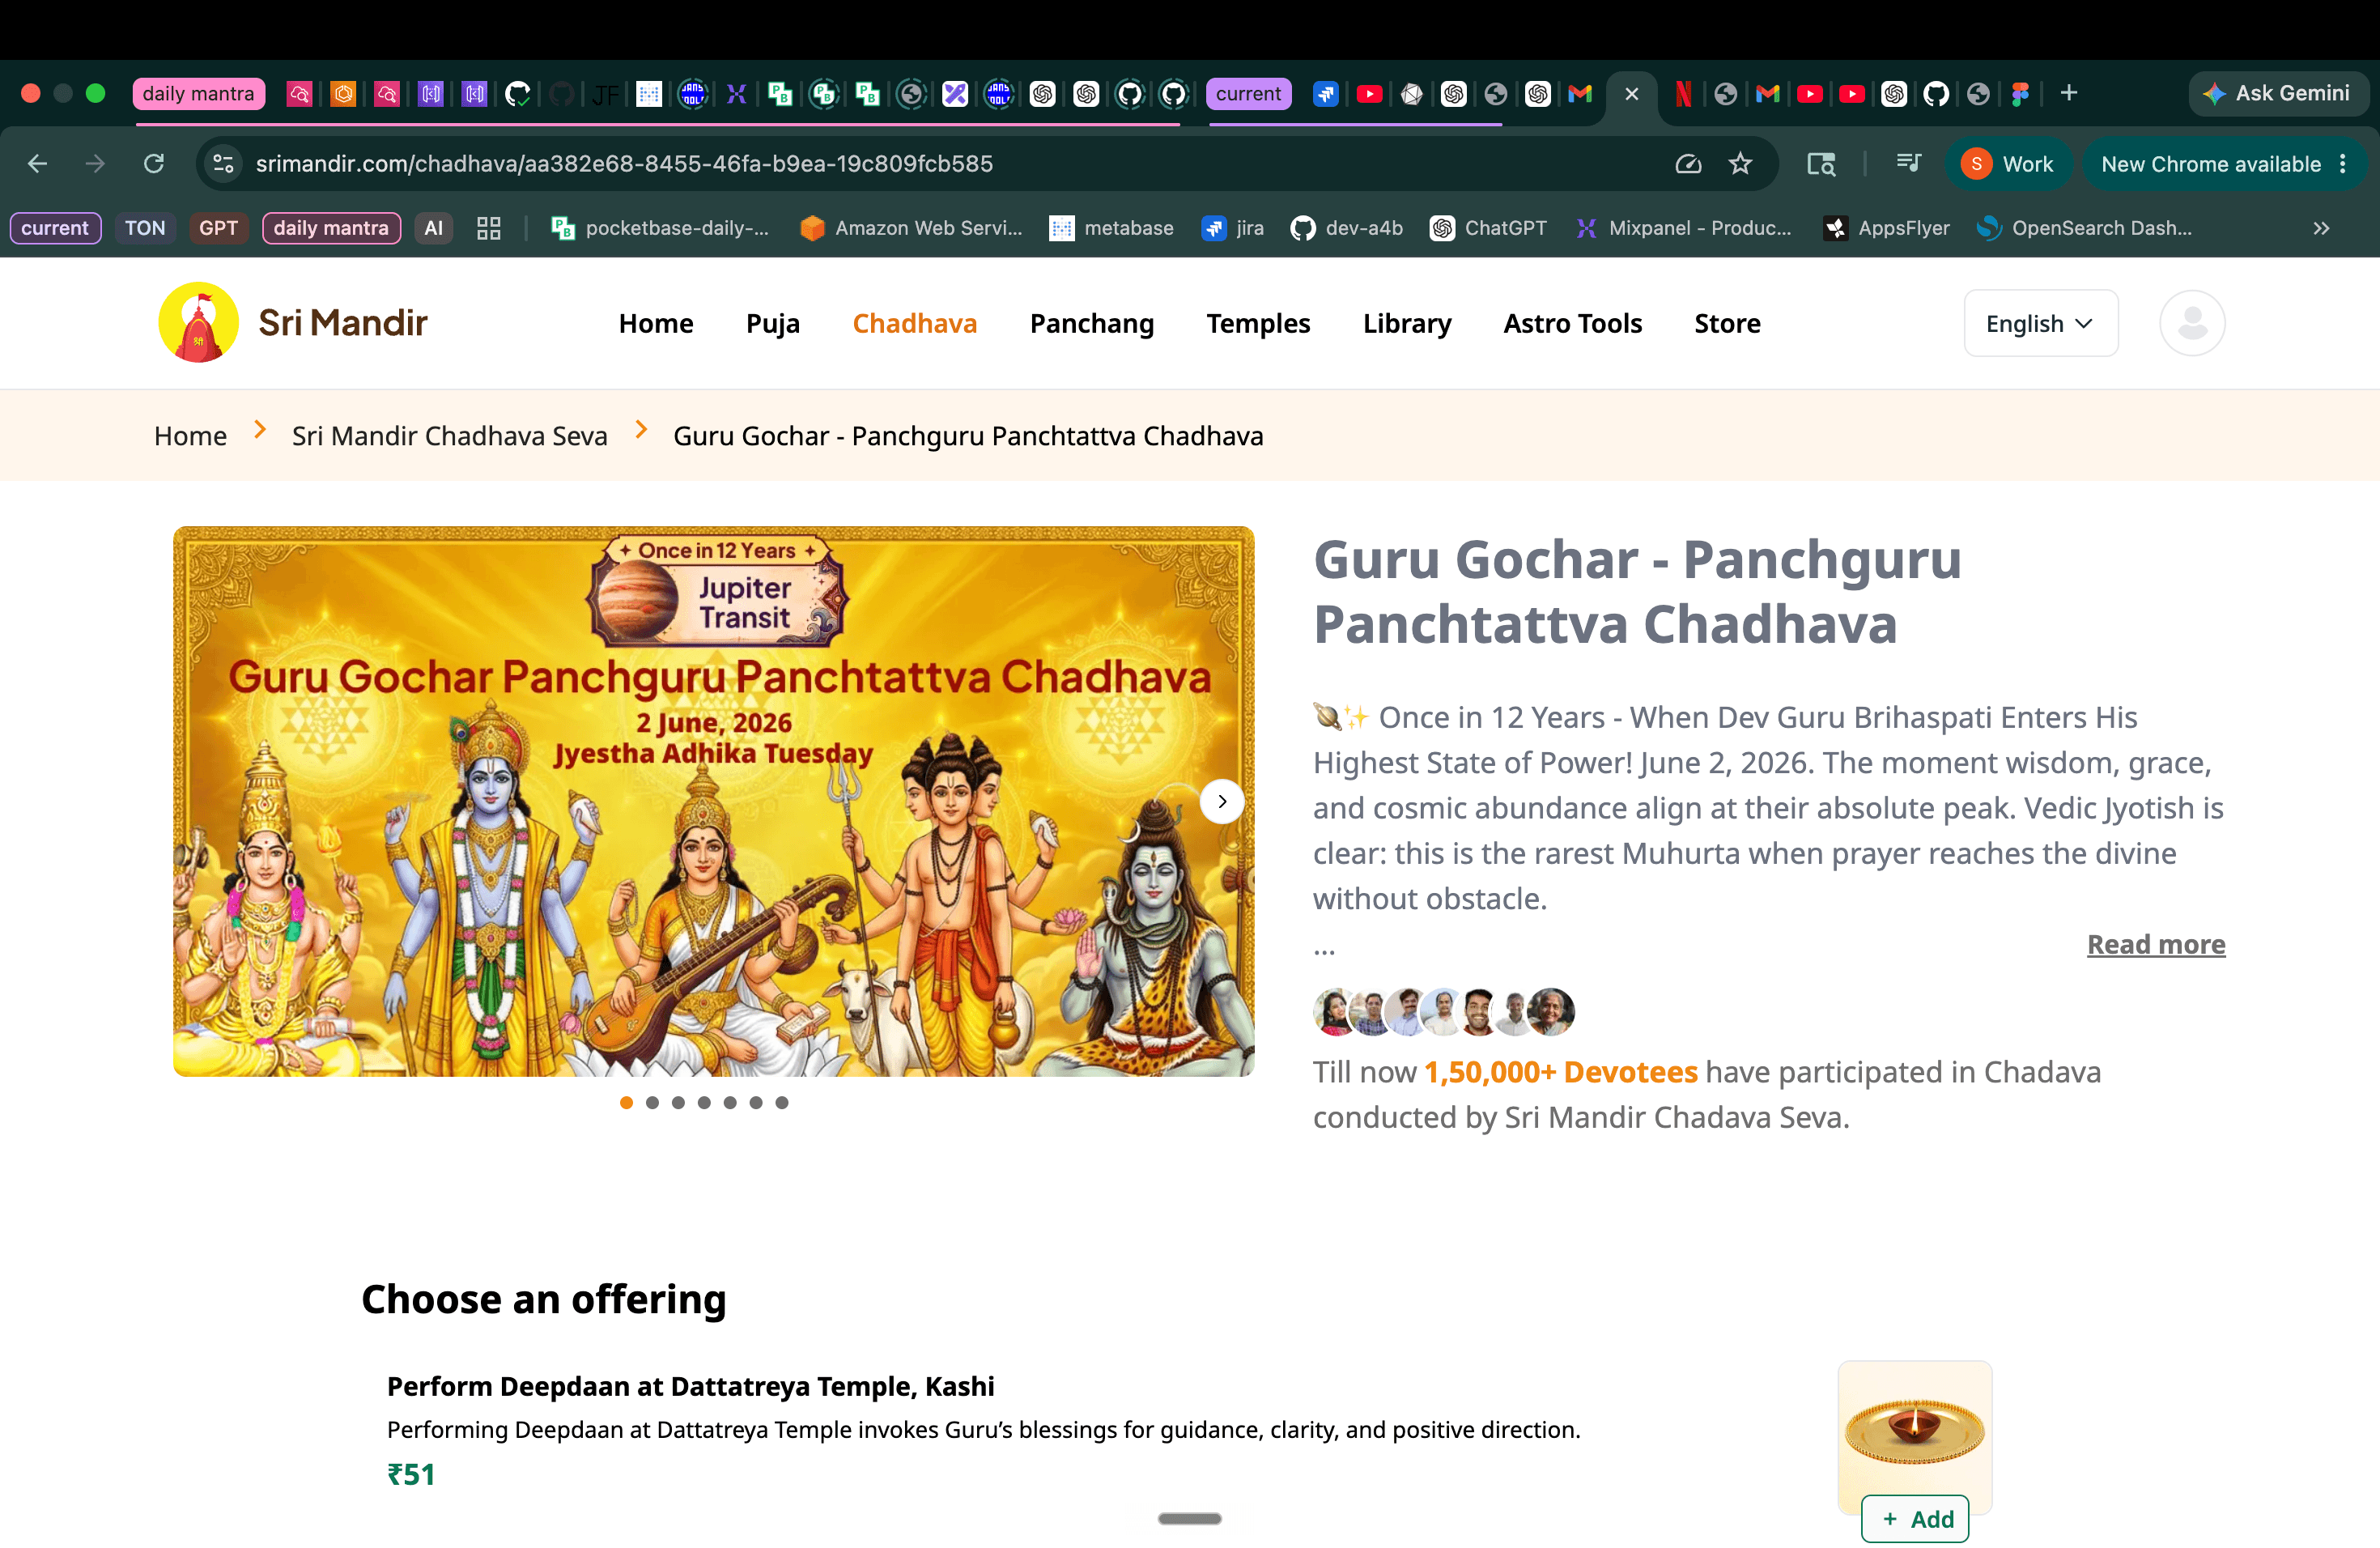2380x1548 pixels.
Task: Switch to the orange hexagon icon tab
Action: pyautogui.click(x=343, y=93)
